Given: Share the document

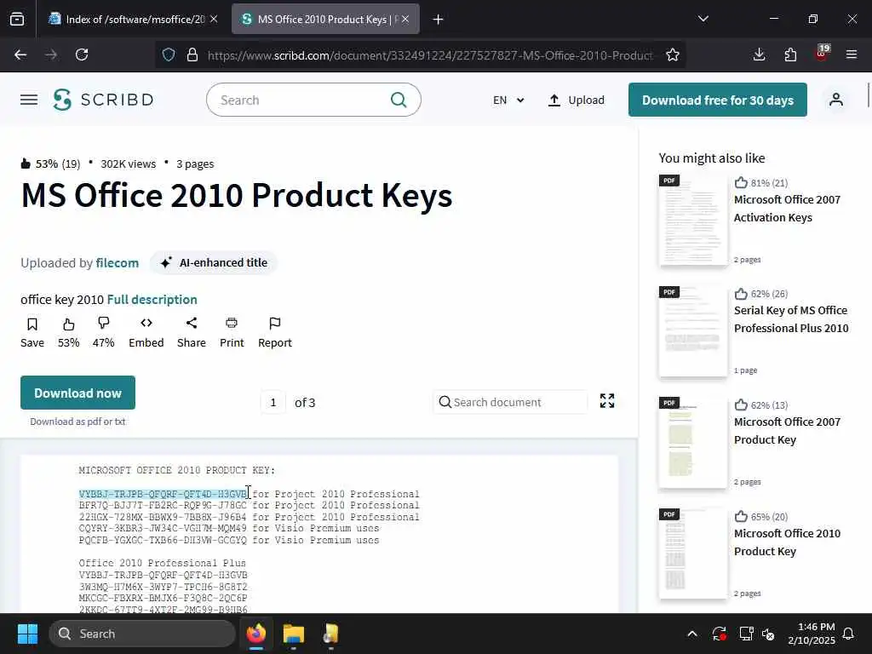Looking at the screenshot, I should (192, 333).
